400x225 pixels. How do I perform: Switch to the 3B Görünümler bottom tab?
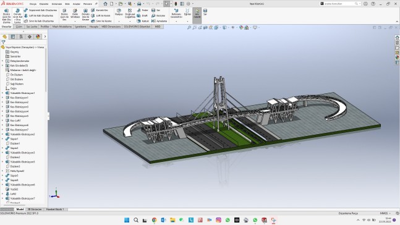(35, 209)
